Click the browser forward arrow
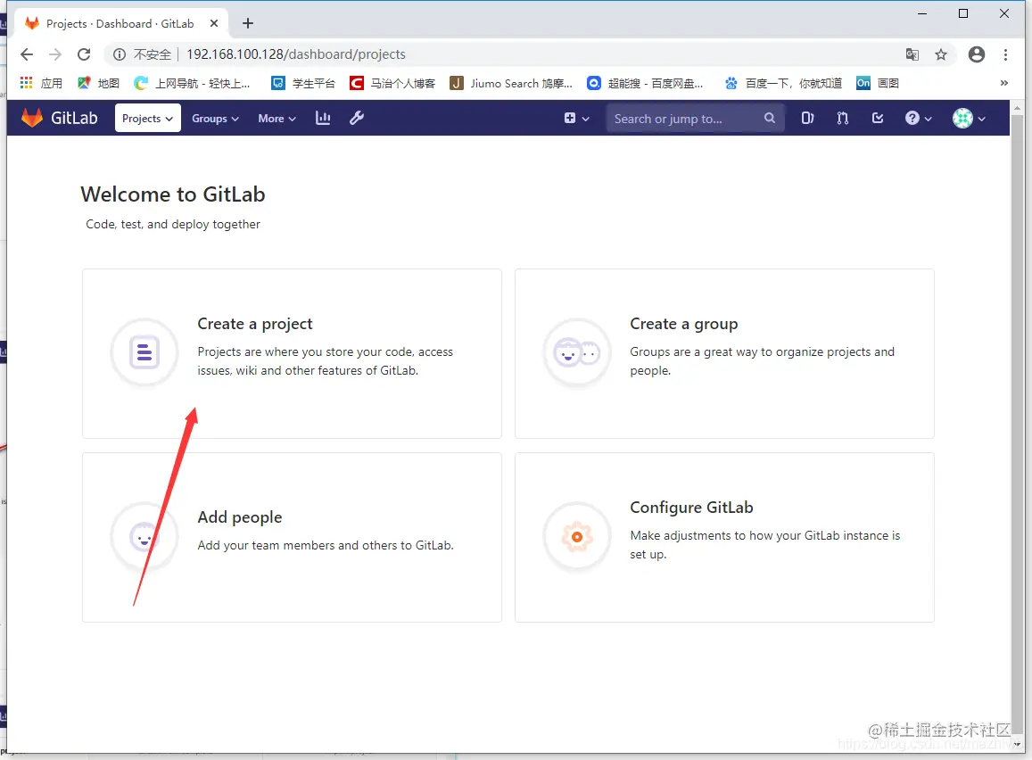 click(x=55, y=54)
